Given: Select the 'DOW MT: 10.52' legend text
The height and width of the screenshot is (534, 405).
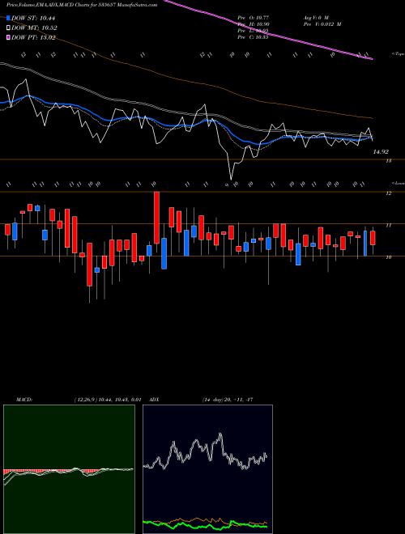Looking at the screenshot, I should [34, 28].
